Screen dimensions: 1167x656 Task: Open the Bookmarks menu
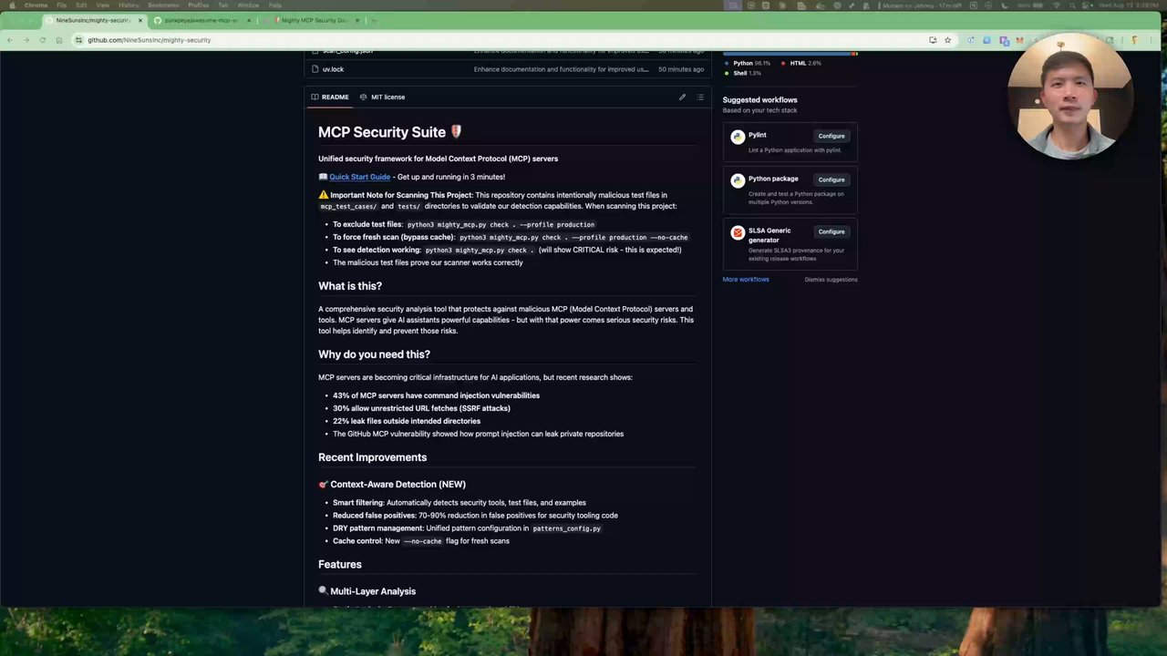pyautogui.click(x=164, y=5)
